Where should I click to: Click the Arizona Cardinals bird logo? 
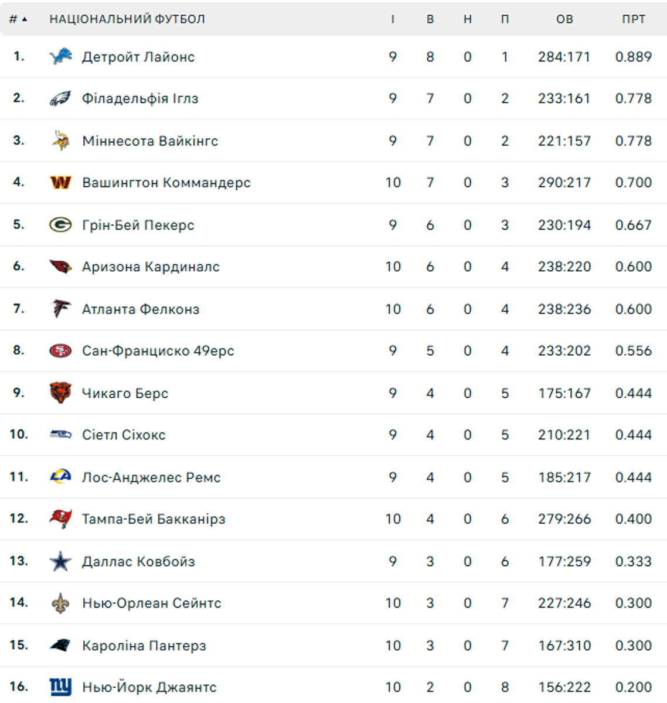pos(60,267)
